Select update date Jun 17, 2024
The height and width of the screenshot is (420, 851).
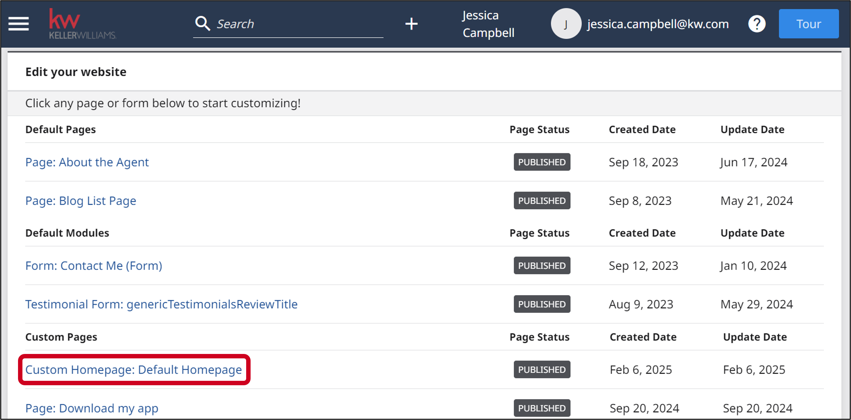point(754,162)
